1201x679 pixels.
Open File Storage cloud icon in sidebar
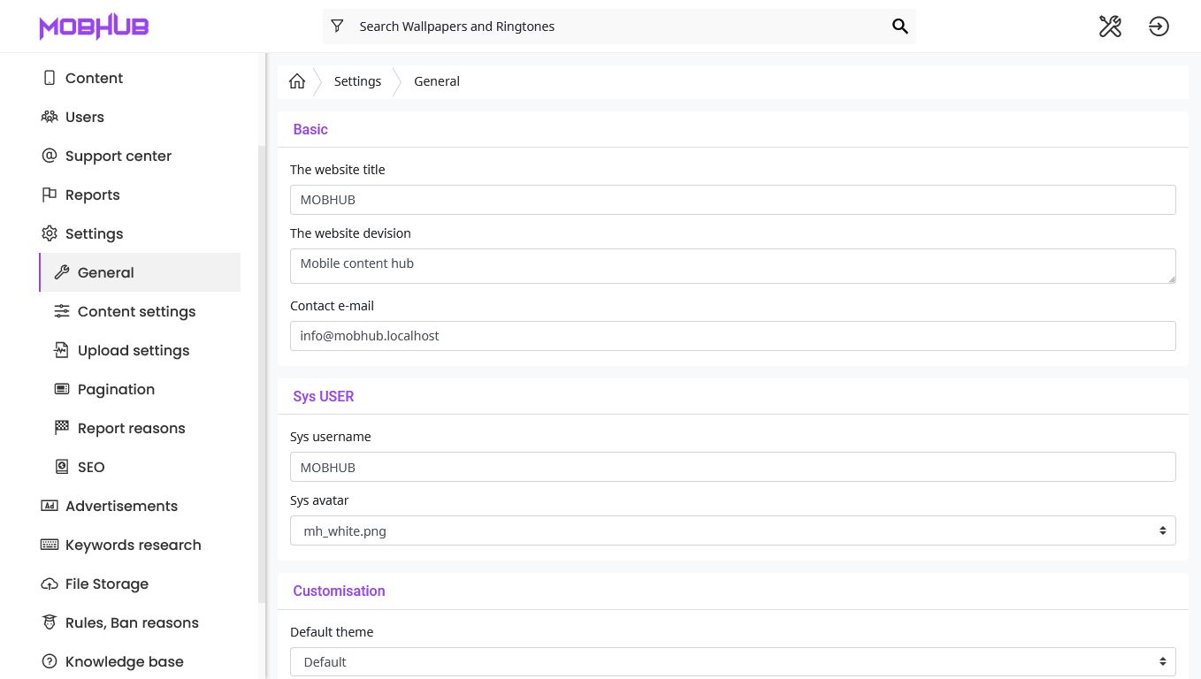point(50,584)
